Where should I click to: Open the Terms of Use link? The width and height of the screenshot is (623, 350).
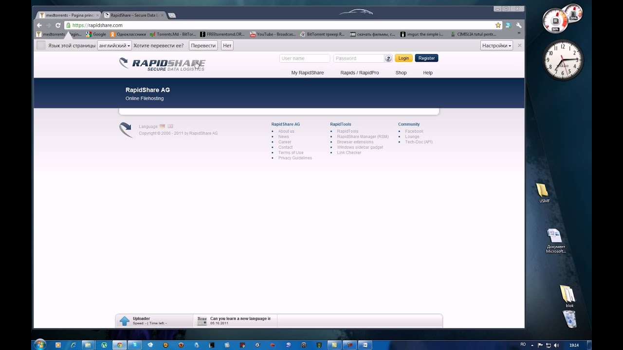click(291, 153)
